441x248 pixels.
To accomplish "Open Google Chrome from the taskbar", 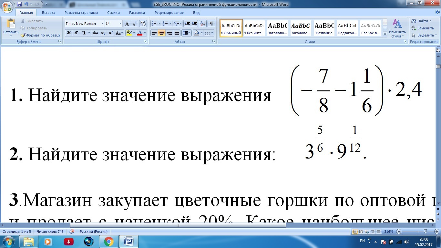I will click(x=109, y=242).
